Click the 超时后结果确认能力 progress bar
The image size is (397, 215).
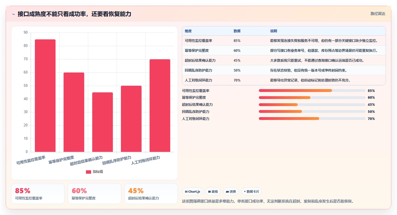(312, 105)
